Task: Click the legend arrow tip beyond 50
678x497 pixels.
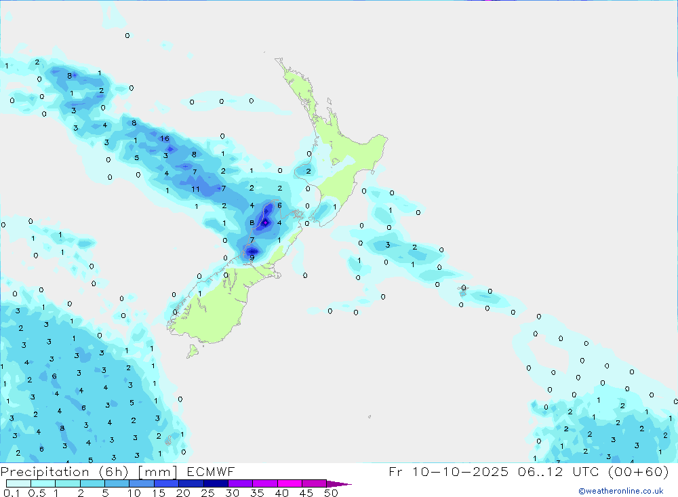Action: [x=340, y=483]
